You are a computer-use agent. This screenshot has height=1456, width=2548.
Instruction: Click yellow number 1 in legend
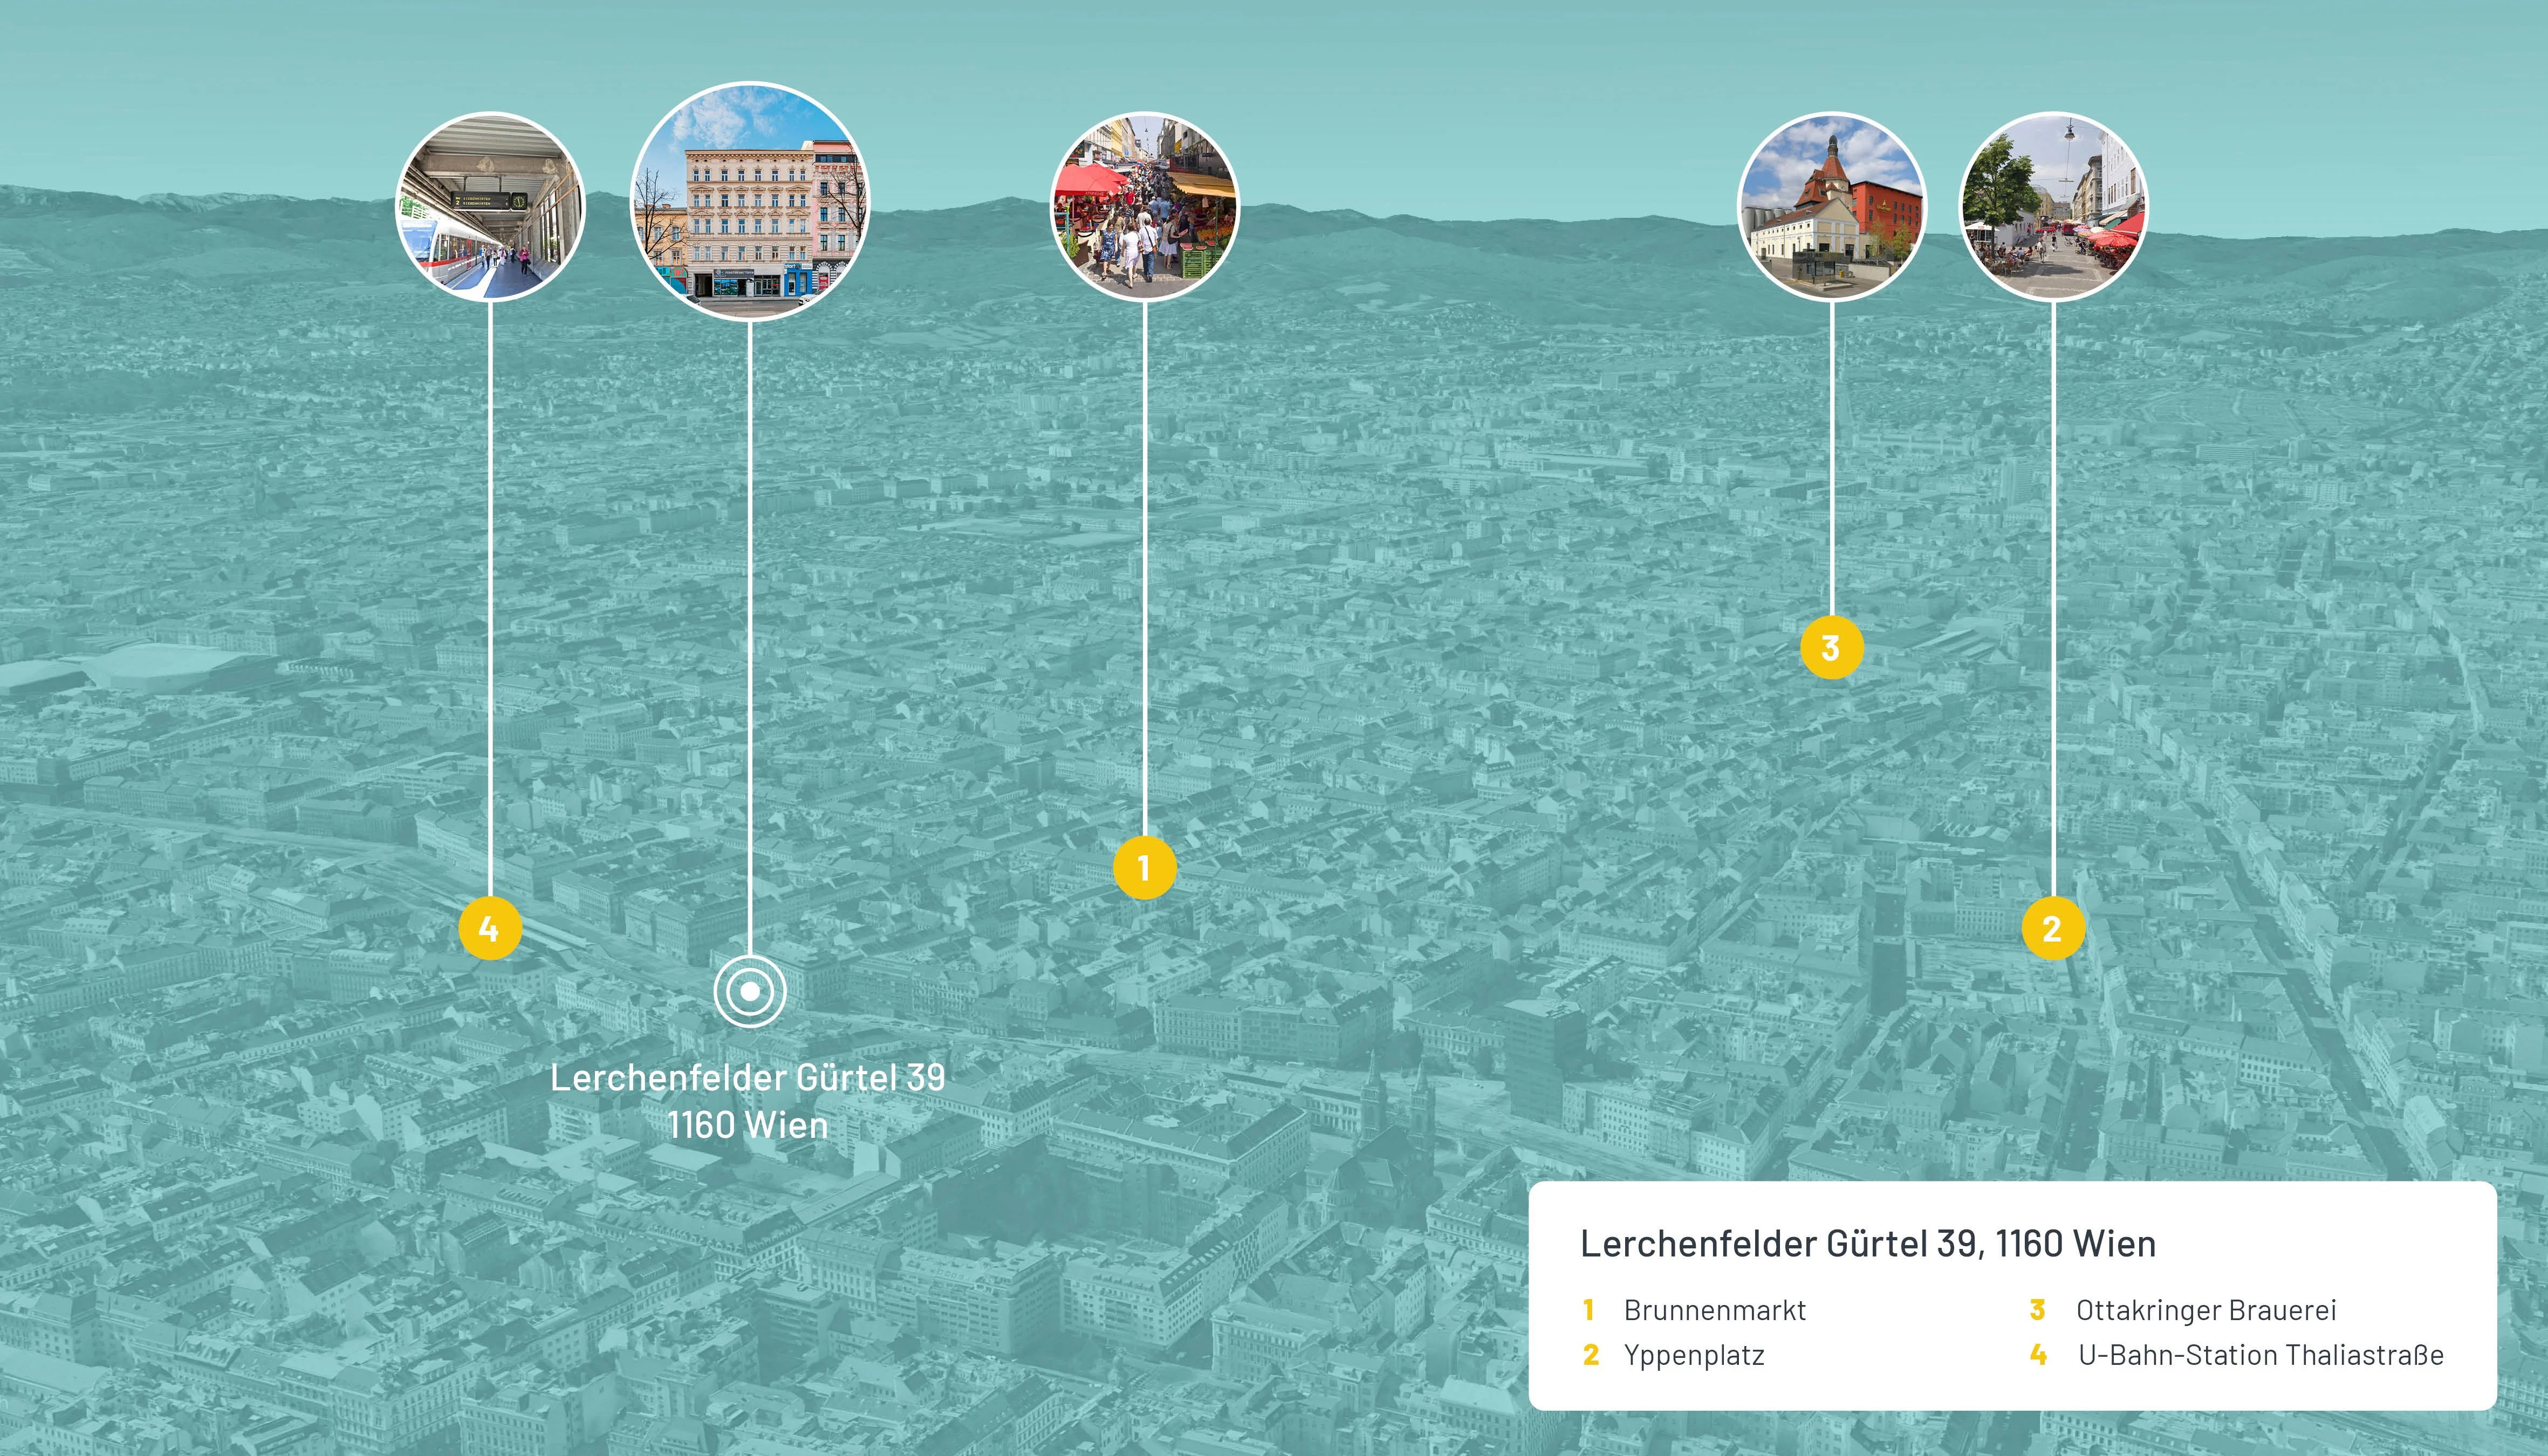click(1589, 1310)
